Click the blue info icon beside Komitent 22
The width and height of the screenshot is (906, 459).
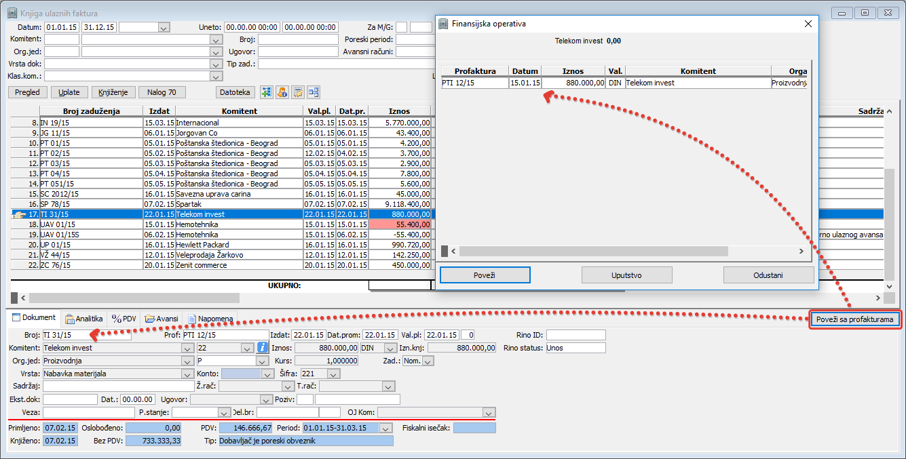pyautogui.click(x=263, y=348)
